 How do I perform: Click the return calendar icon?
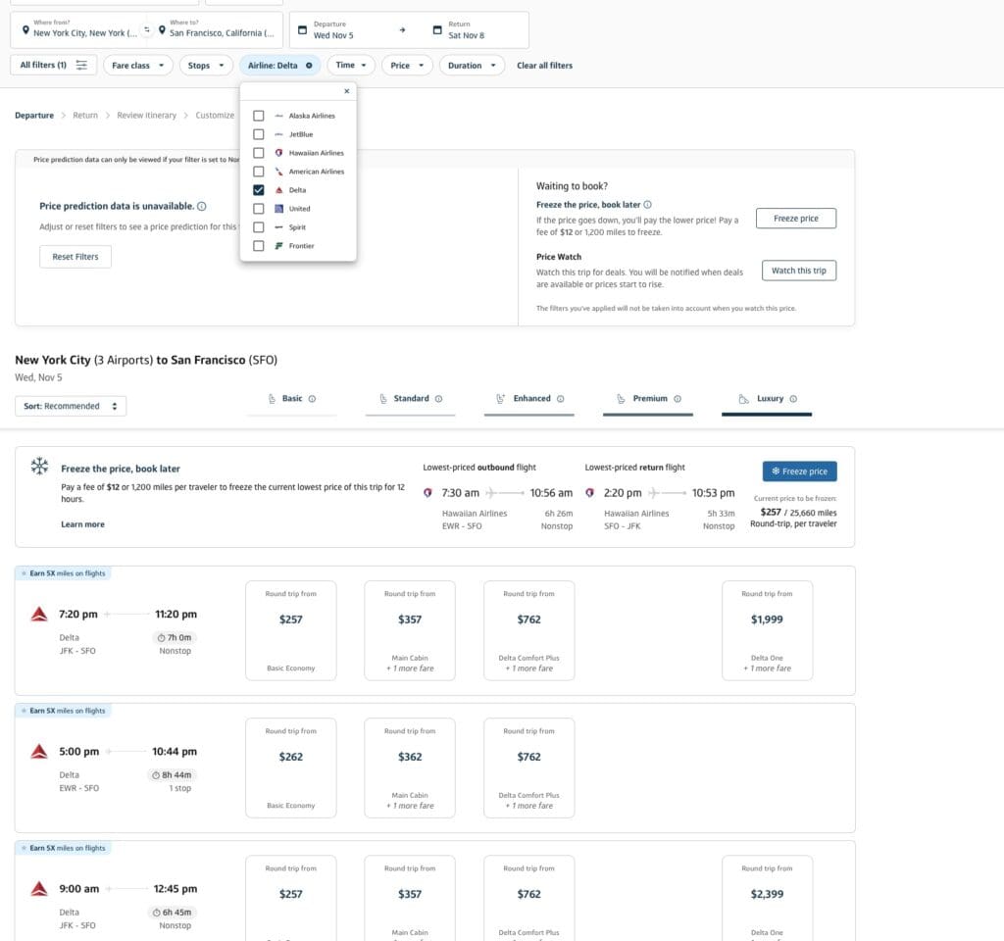coord(437,30)
